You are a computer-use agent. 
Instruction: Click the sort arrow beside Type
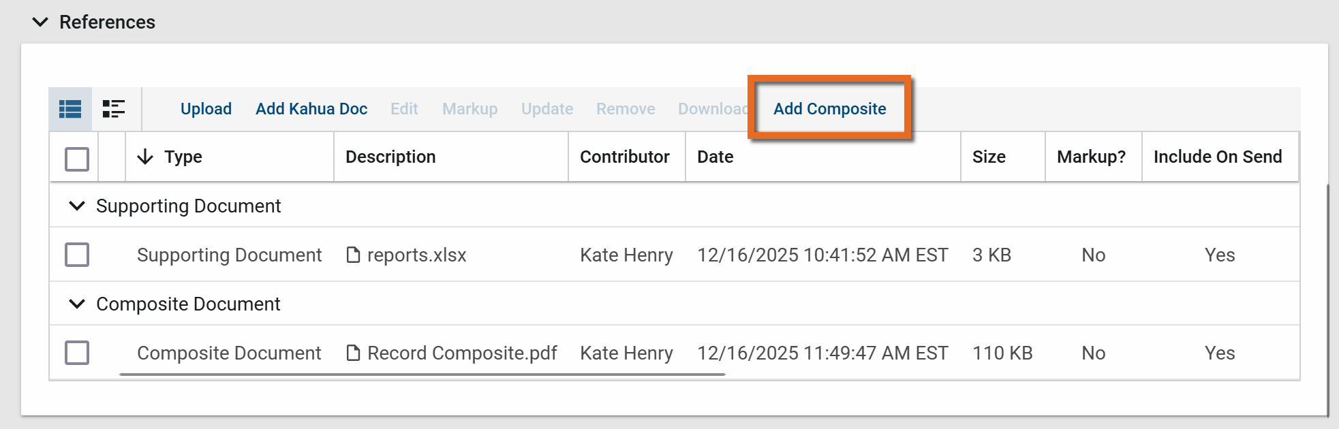click(145, 157)
